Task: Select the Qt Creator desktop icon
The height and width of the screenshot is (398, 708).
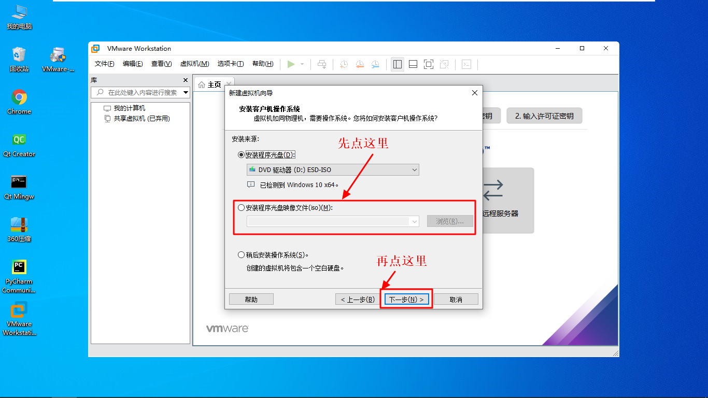Action: [19, 145]
